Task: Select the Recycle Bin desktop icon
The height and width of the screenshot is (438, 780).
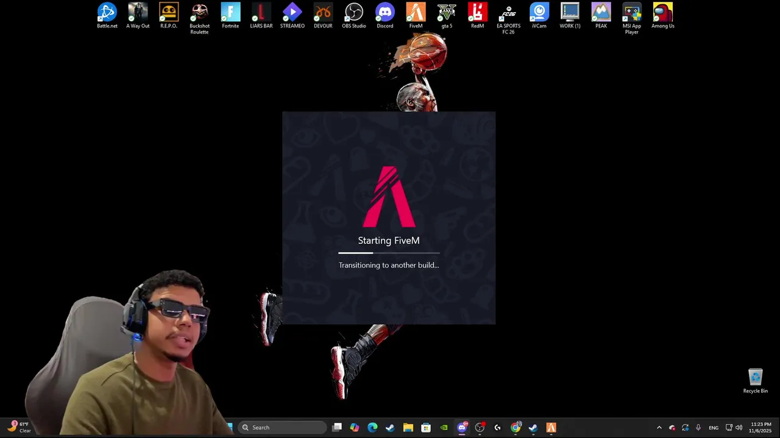Action: click(x=756, y=381)
